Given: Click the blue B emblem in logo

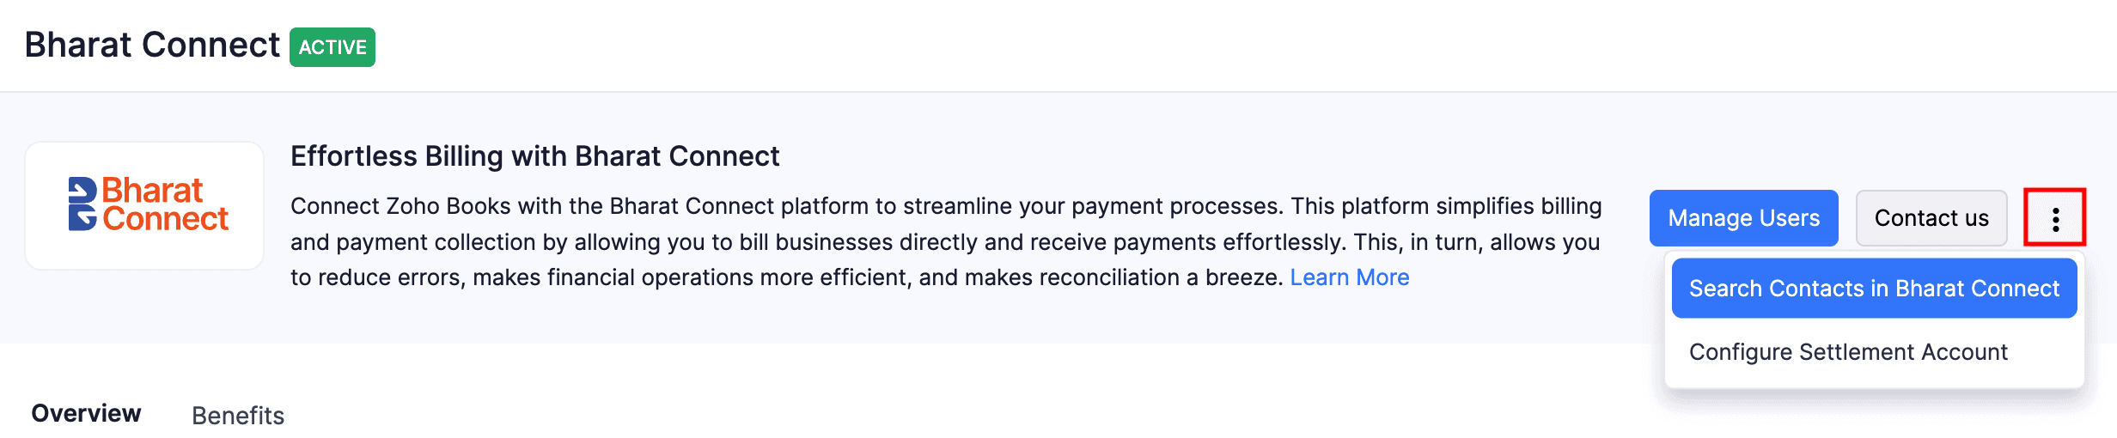Looking at the screenshot, I should click(x=82, y=204).
